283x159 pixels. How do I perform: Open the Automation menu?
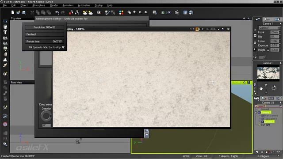84,5
